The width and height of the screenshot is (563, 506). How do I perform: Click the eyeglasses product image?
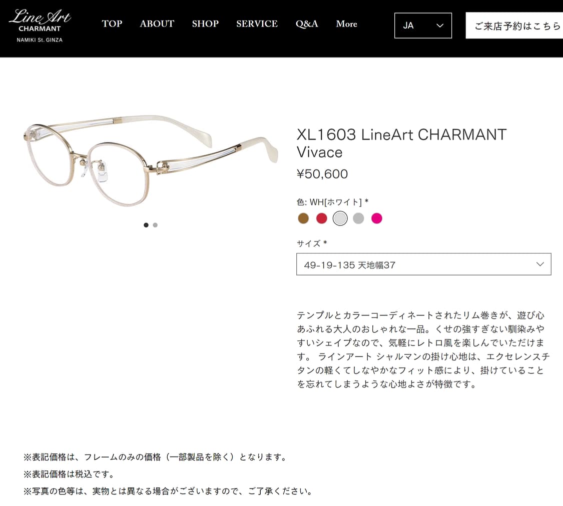pos(151,159)
